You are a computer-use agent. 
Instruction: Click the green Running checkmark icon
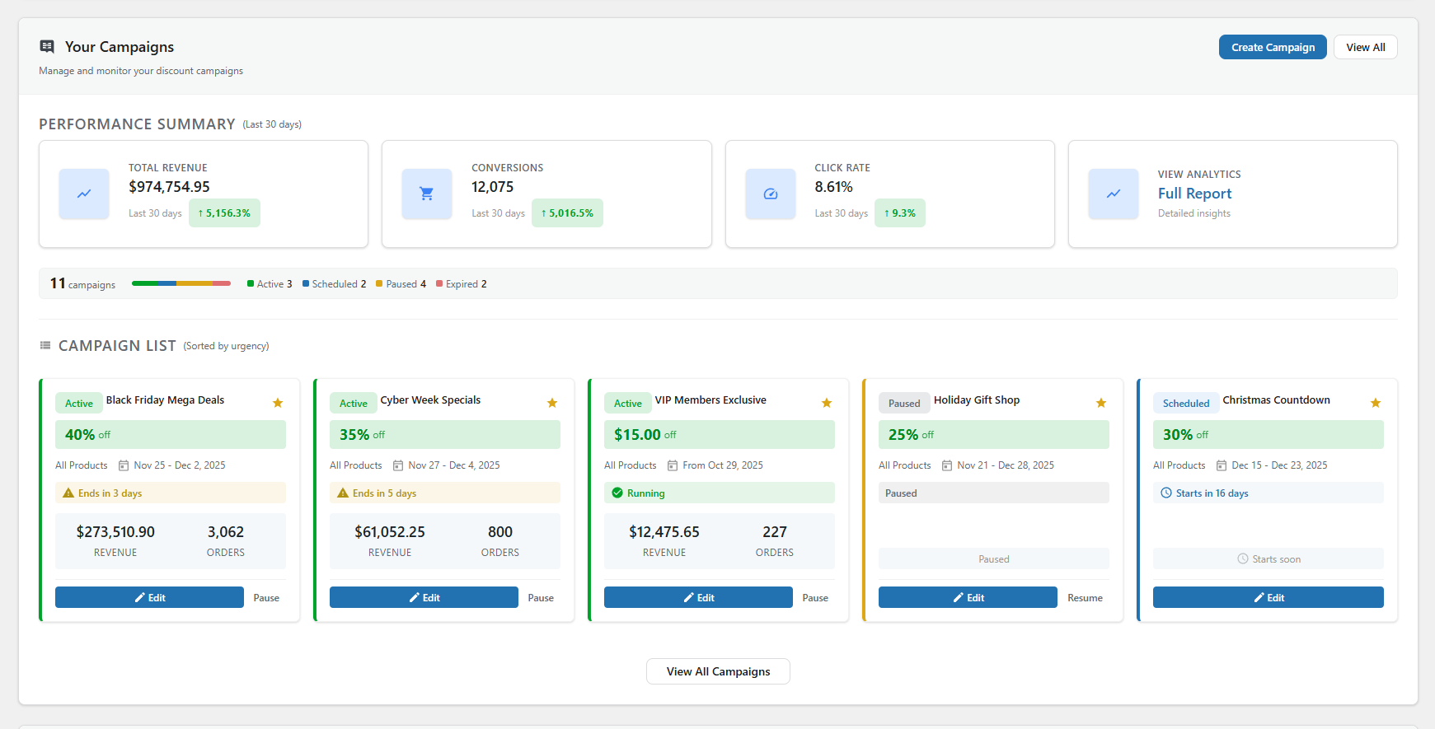pyautogui.click(x=617, y=493)
